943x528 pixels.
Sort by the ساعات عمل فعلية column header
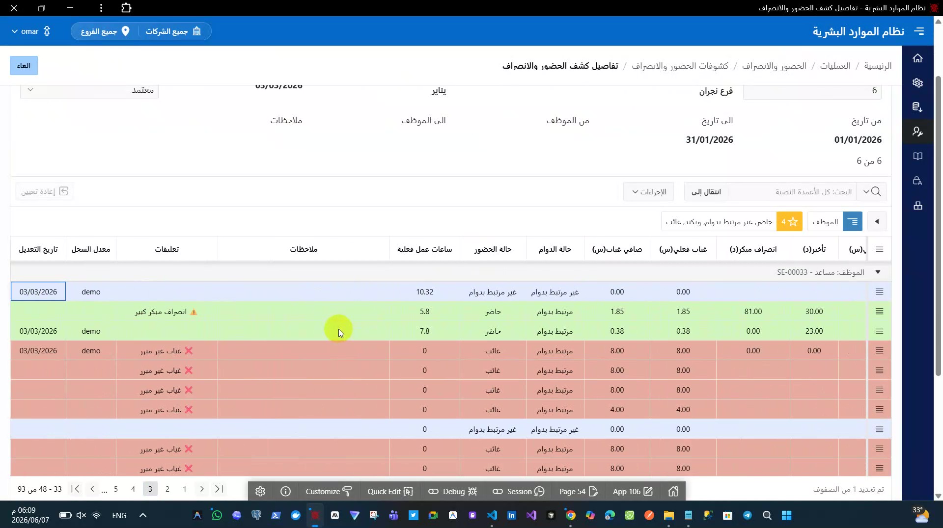point(424,249)
